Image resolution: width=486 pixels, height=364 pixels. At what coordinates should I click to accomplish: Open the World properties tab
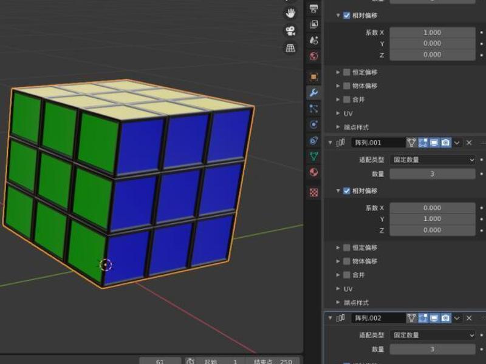tap(313, 56)
